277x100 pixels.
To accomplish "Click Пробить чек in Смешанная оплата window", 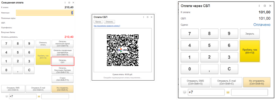I will [43, 57].
